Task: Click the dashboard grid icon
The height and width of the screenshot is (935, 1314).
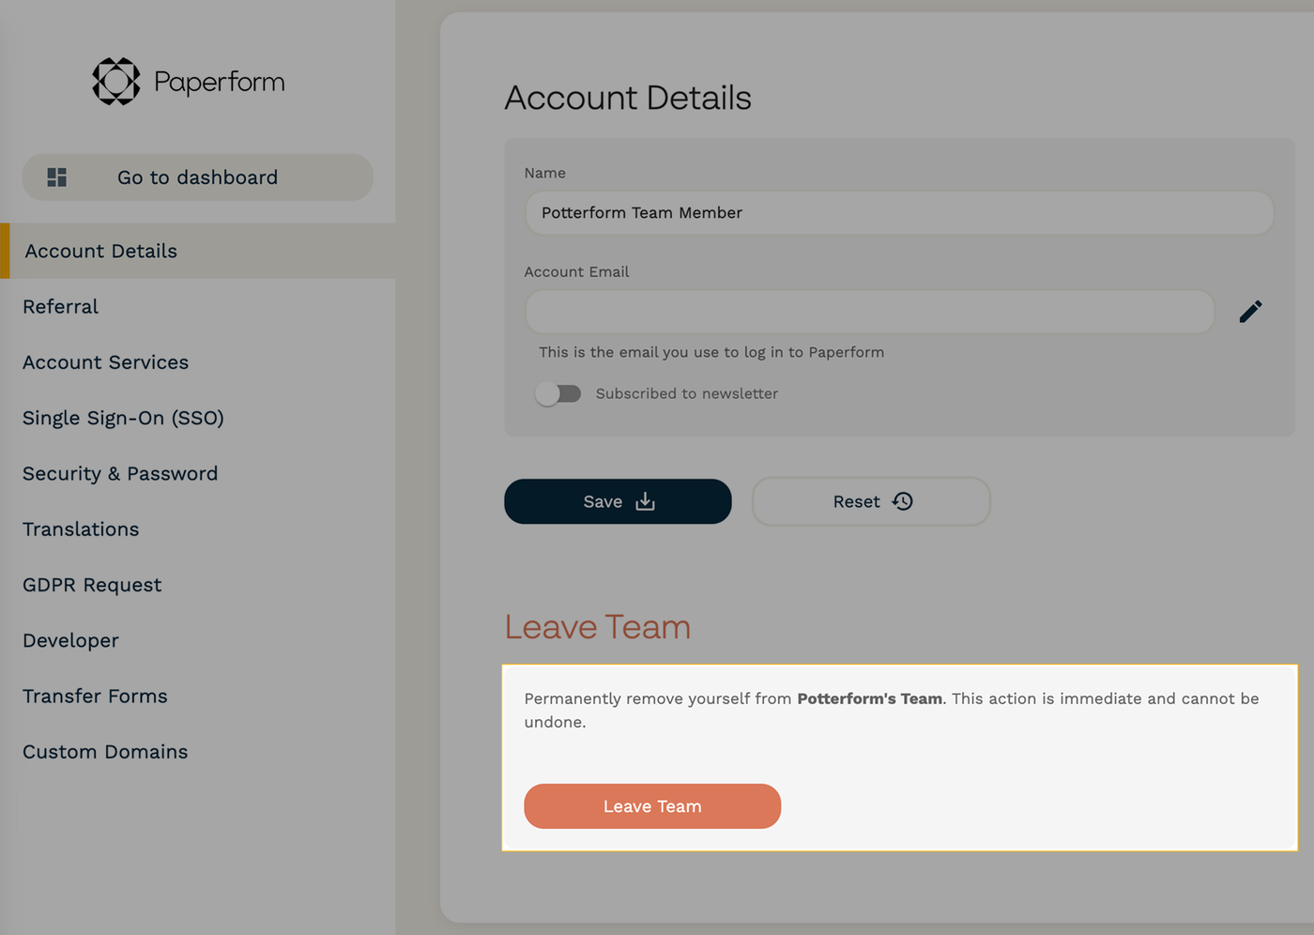Action: [x=57, y=177]
